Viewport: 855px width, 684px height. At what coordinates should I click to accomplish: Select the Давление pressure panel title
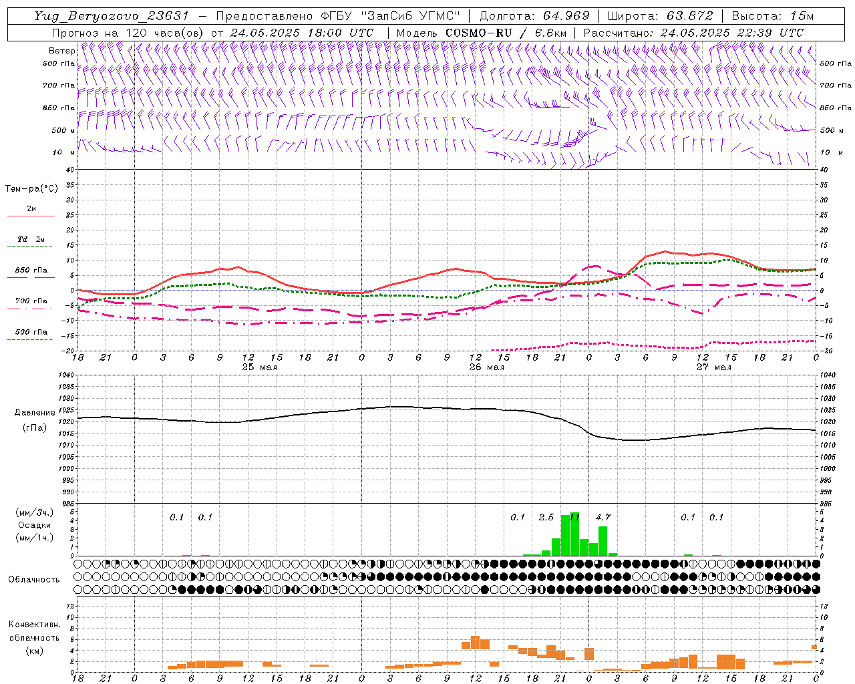35,413
